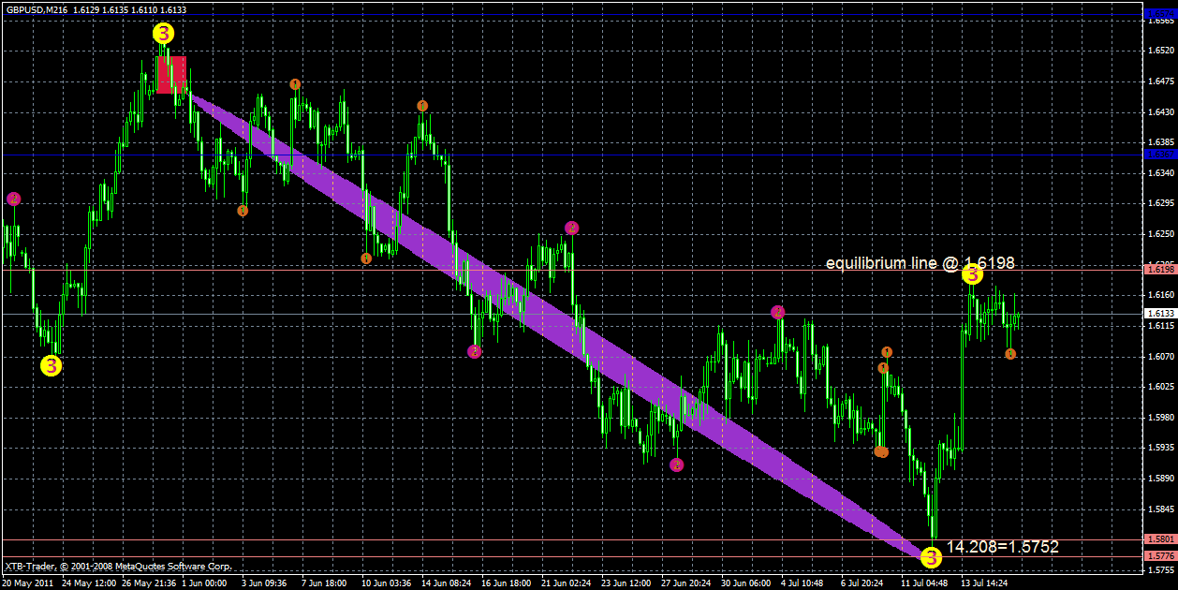
Task: Select yellow 3 marker beside the equilibrium line label
Action: 973,274
